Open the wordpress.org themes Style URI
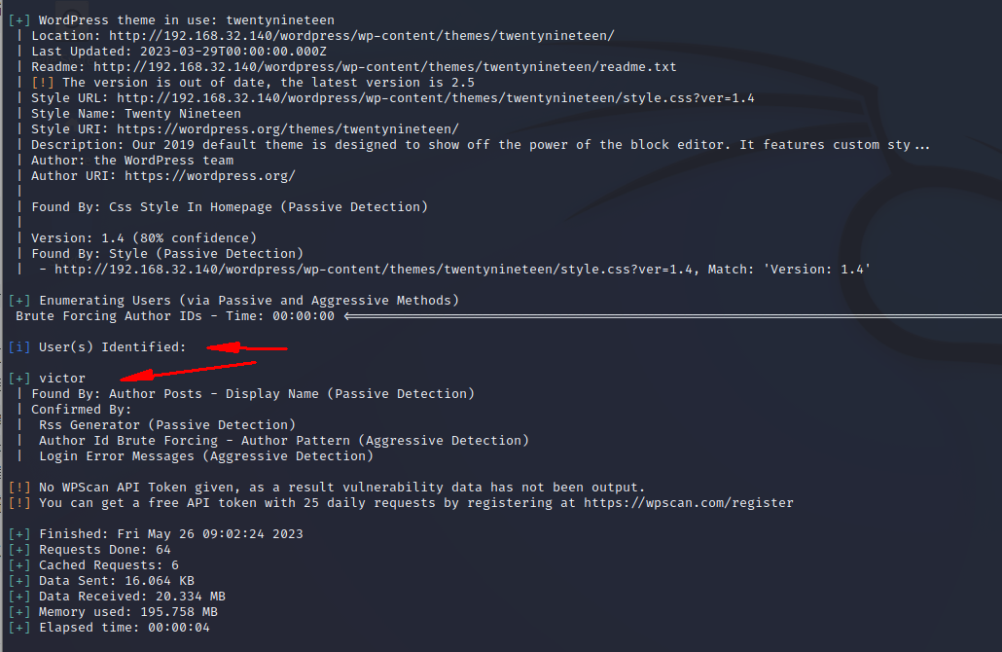This screenshot has height=652, width=1002. coord(291,129)
